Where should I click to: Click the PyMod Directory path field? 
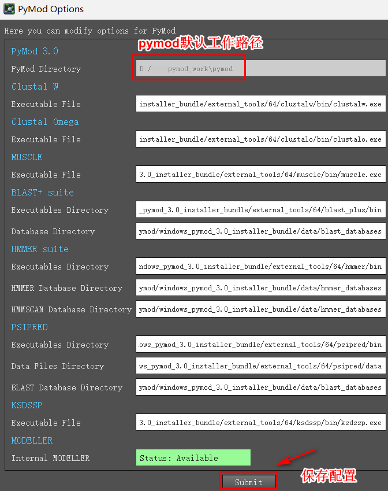(261, 69)
